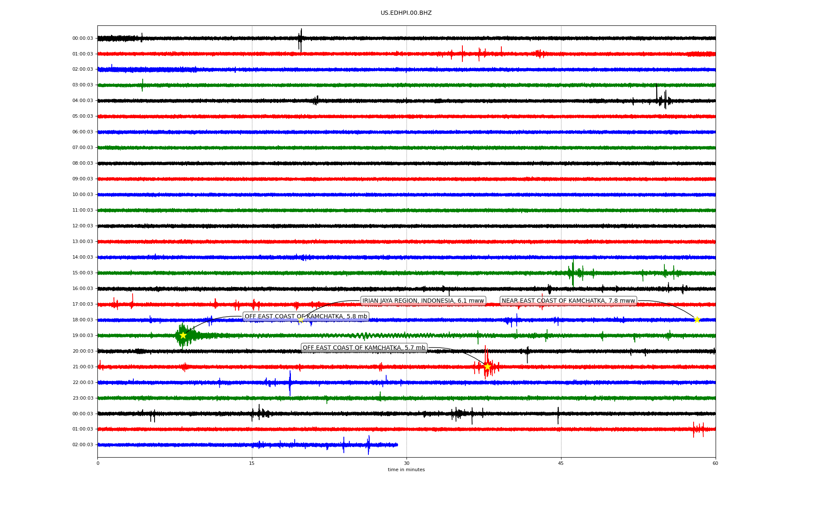Click the 'time in minutes' axis label
813x508 pixels.
406,470
